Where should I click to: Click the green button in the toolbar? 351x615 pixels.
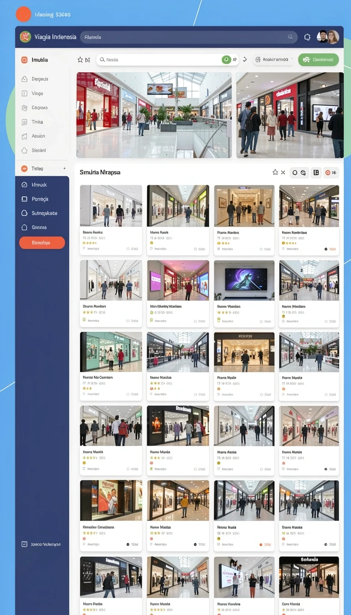(319, 59)
